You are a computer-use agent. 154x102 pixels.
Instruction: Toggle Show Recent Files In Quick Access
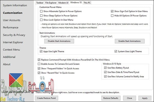tap(39, 73)
